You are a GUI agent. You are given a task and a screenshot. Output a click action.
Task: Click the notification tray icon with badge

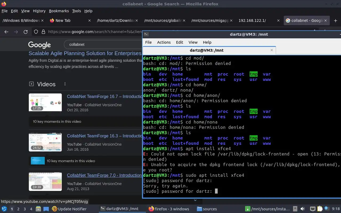click(x=327, y=209)
